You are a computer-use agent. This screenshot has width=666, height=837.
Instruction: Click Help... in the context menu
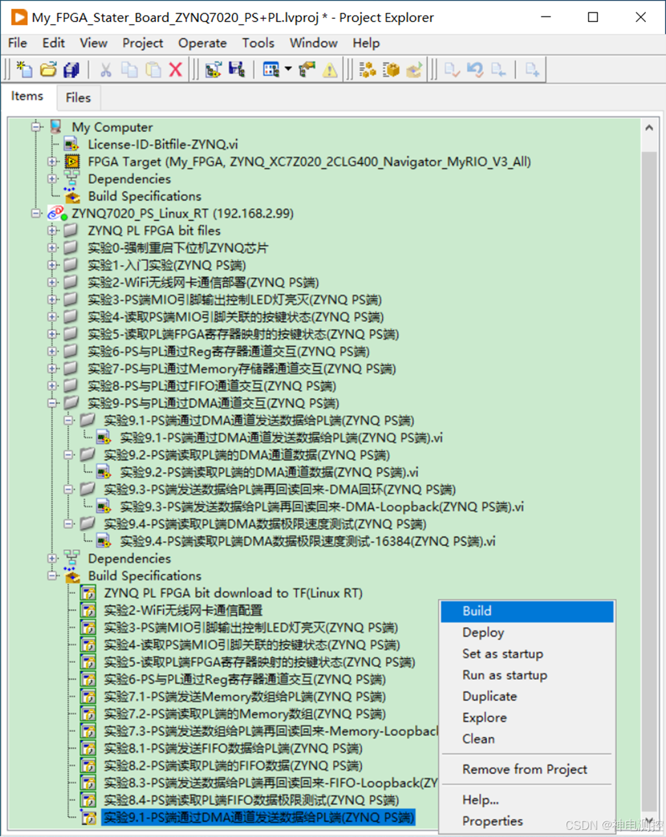click(x=527, y=800)
